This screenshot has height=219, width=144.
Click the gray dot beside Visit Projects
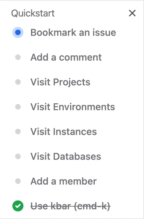coord(18,82)
